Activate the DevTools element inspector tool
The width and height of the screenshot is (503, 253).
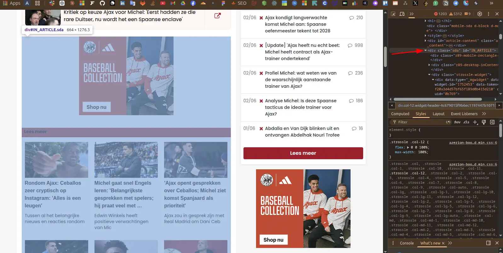393,14
